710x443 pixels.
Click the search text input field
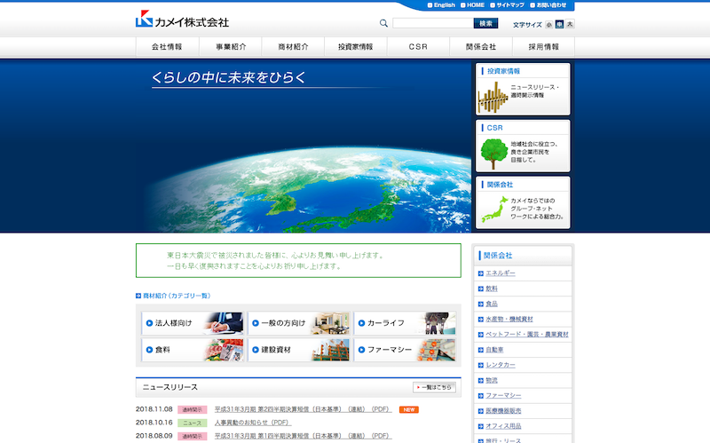(x=433, y=23)
